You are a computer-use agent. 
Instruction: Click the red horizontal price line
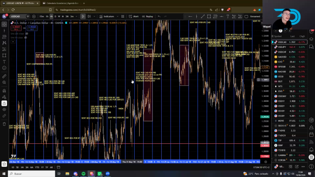pyautogui.click(x=135, y=144)
